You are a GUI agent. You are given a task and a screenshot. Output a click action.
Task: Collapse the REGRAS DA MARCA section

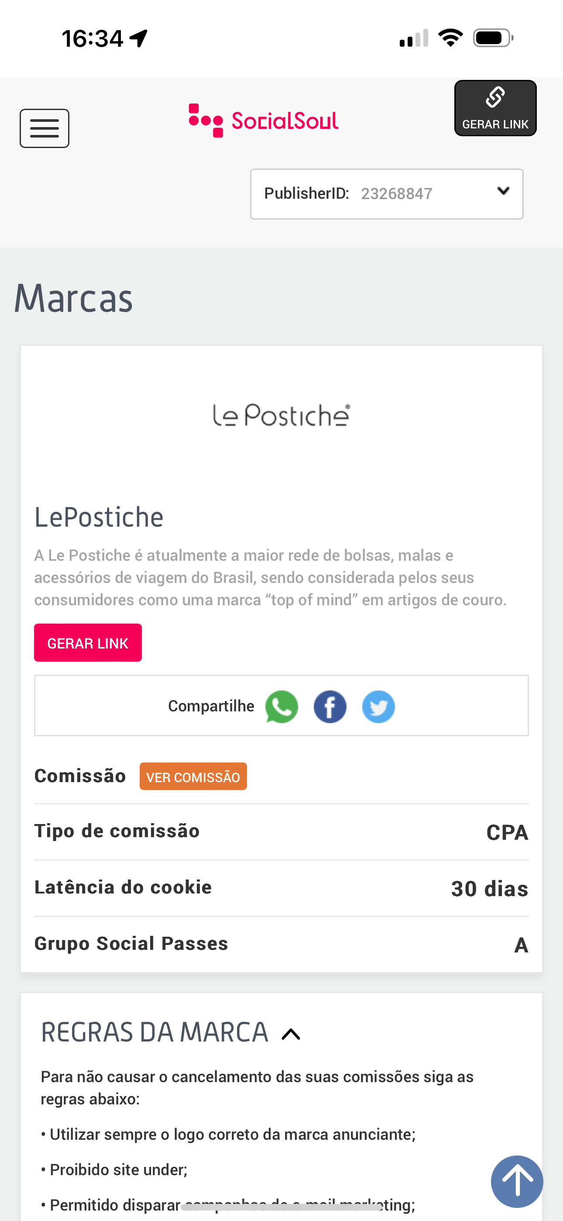pyautogui.click(x=291, y=1034)
